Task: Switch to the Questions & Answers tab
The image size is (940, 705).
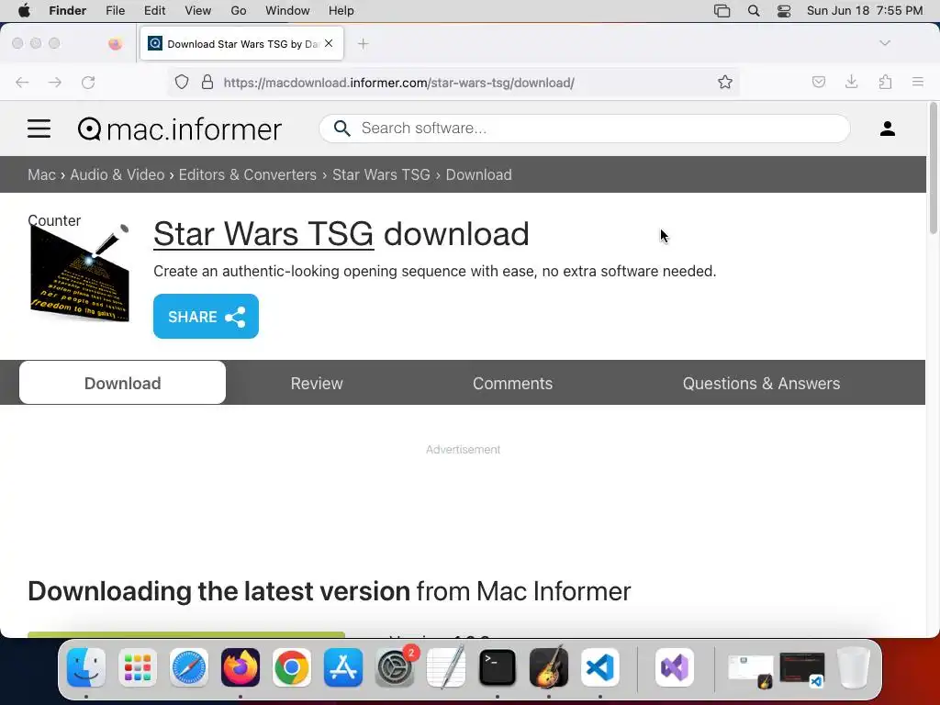Action: [x=761, y=383]
